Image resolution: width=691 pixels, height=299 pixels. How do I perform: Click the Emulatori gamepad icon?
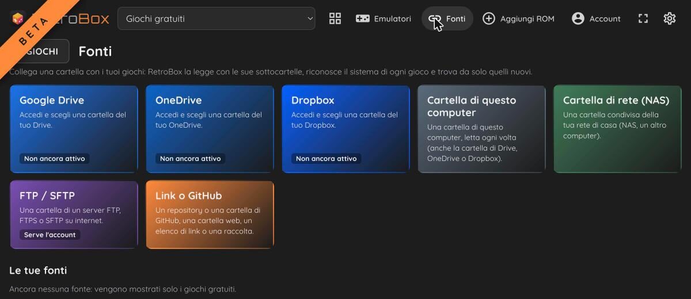[x=362, y=18]
